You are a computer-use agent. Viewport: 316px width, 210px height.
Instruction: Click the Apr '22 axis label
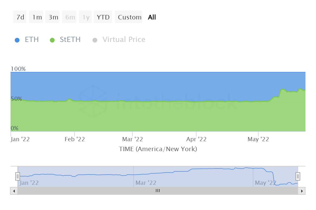pyautogui.click(x=196, y=139)
